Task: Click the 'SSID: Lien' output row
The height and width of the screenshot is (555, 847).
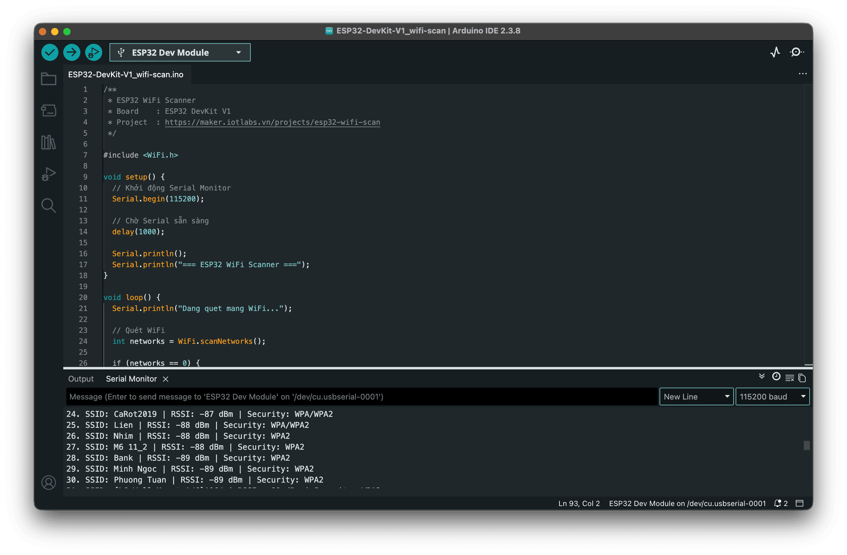Action: (x=187, y=425)
